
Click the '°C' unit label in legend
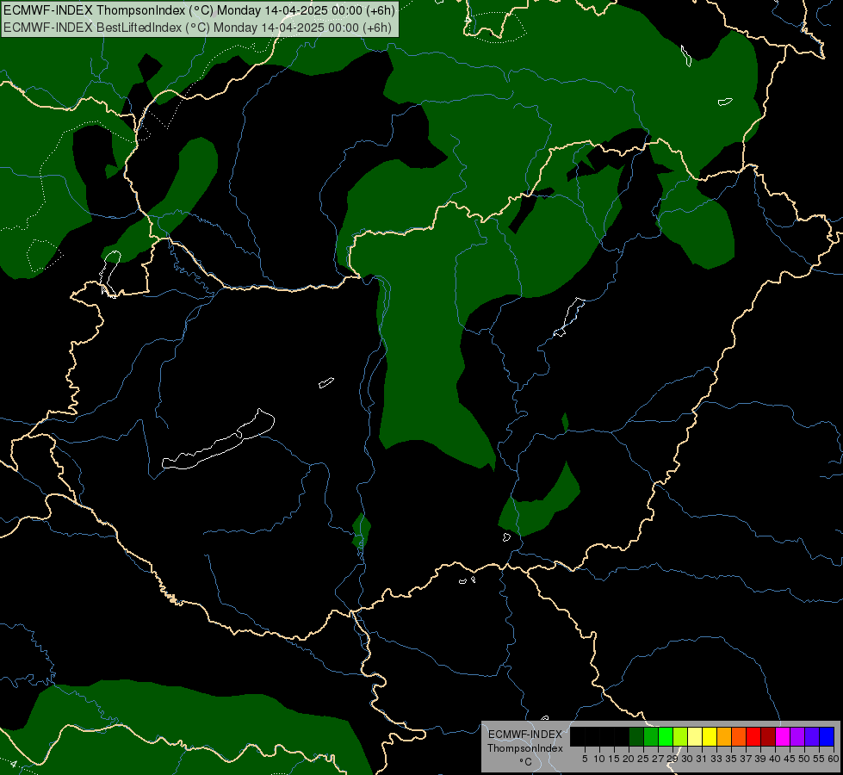(x=526, y=762)
